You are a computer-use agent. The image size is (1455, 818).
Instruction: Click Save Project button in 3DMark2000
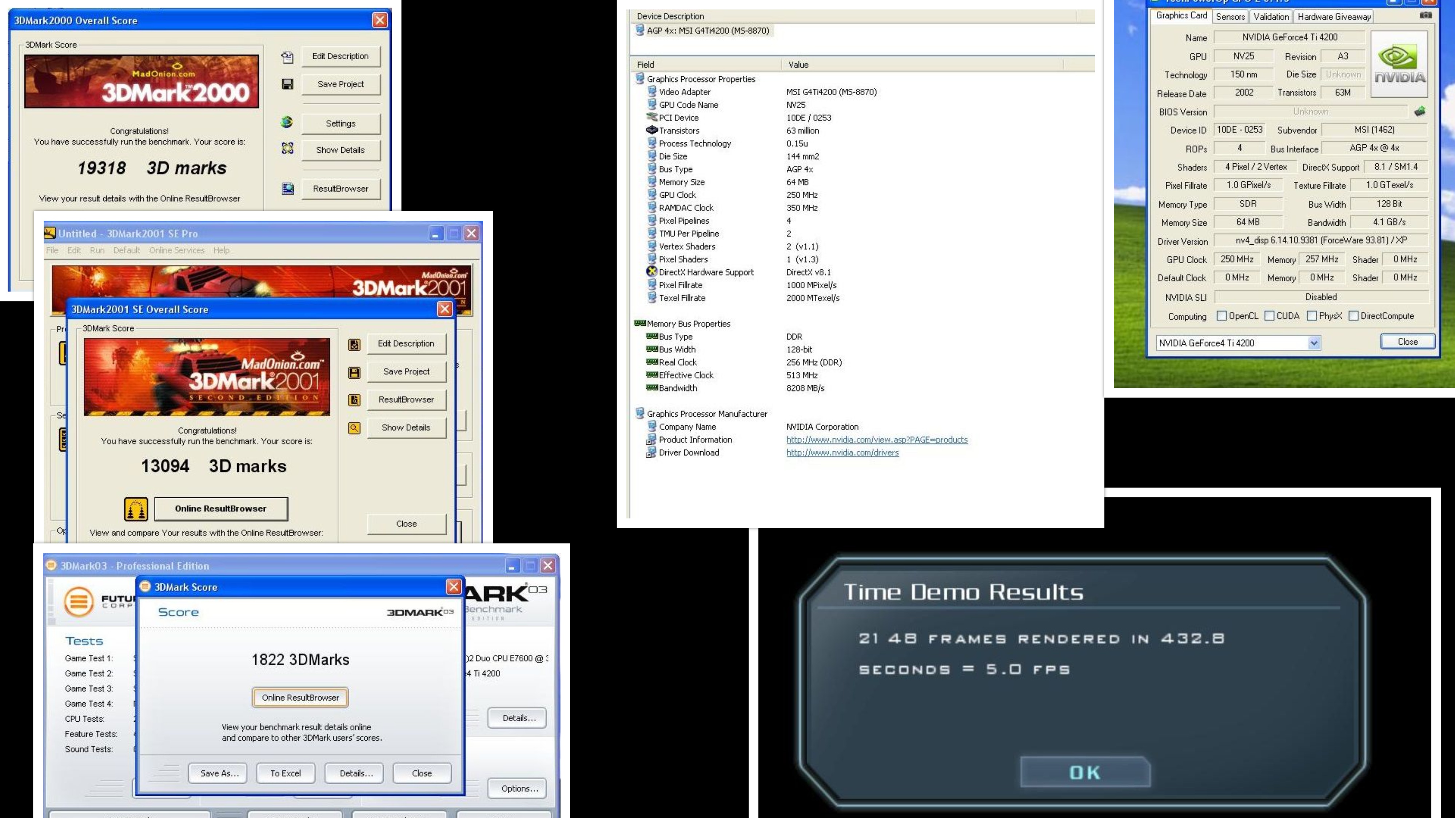340,84
